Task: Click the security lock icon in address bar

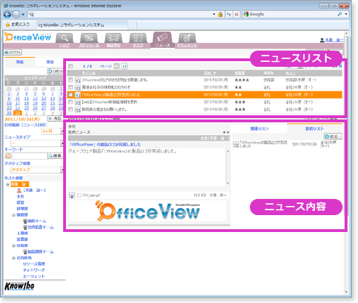Action: click(220, 14)
